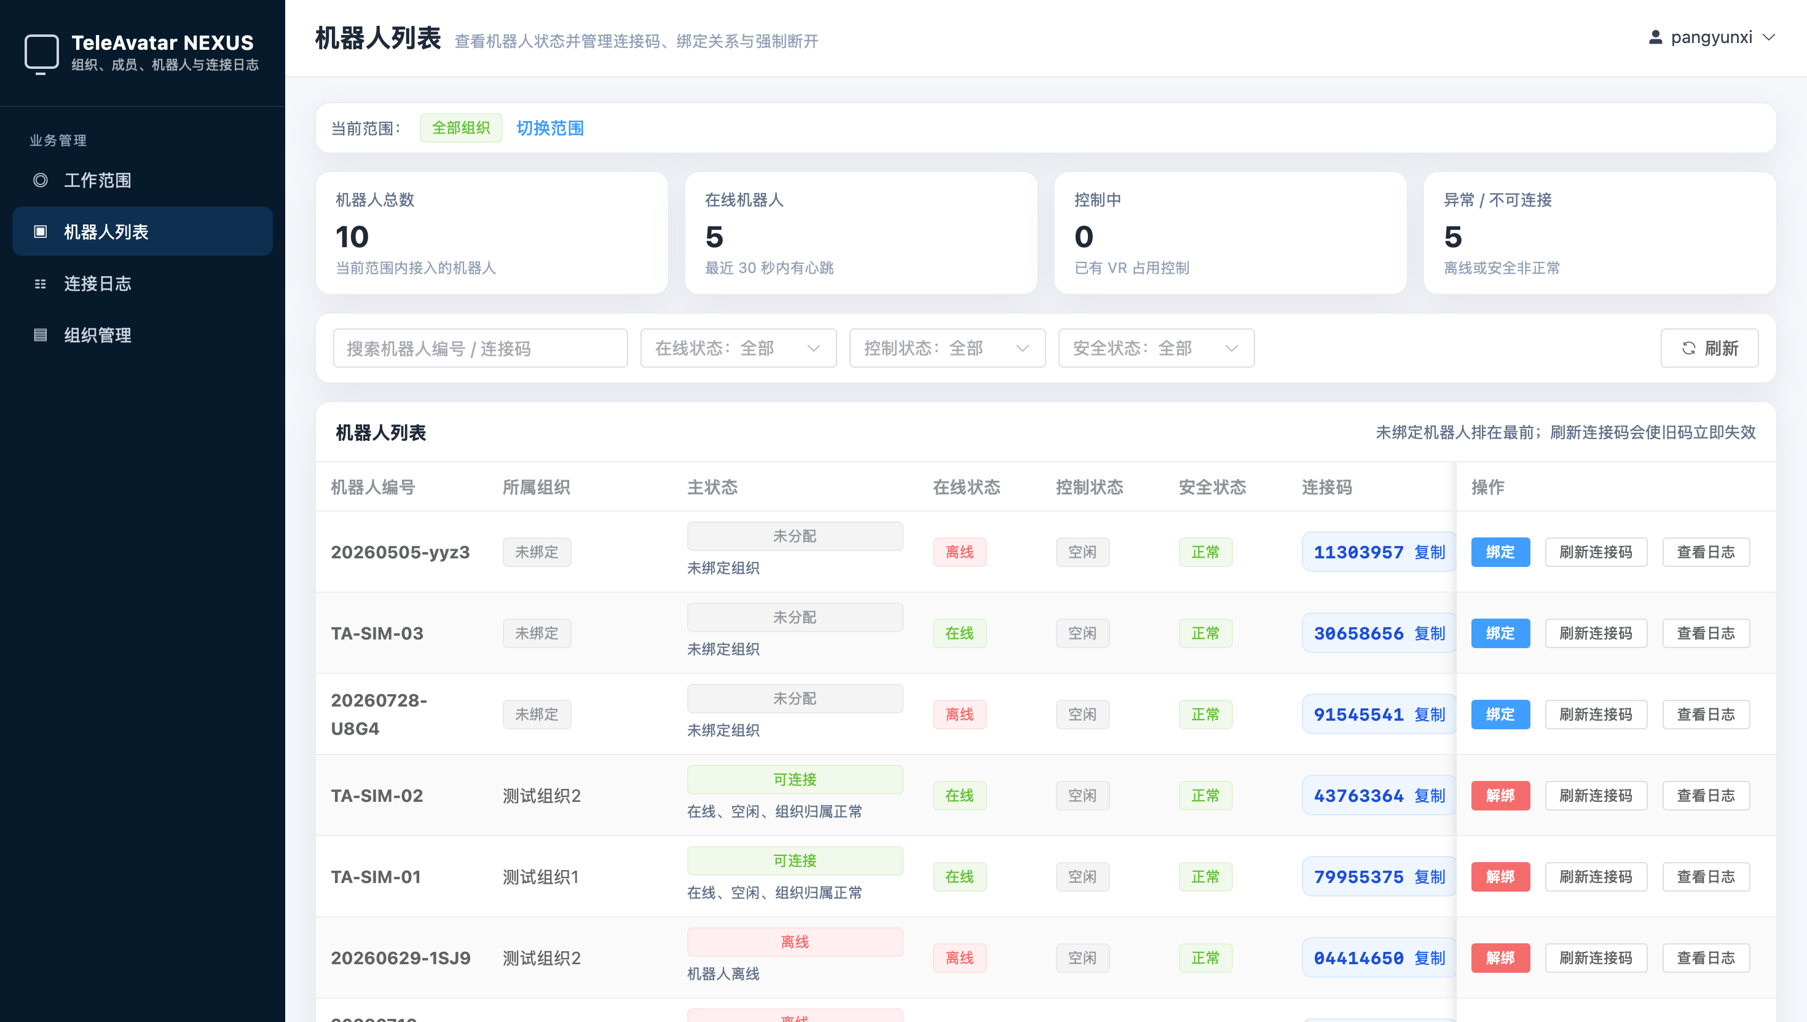Click 解绑 for robot 20260629-1SJ9
This screenshot has height=1022, width=1807.
pyautogui.click(x=1500, y=958)
